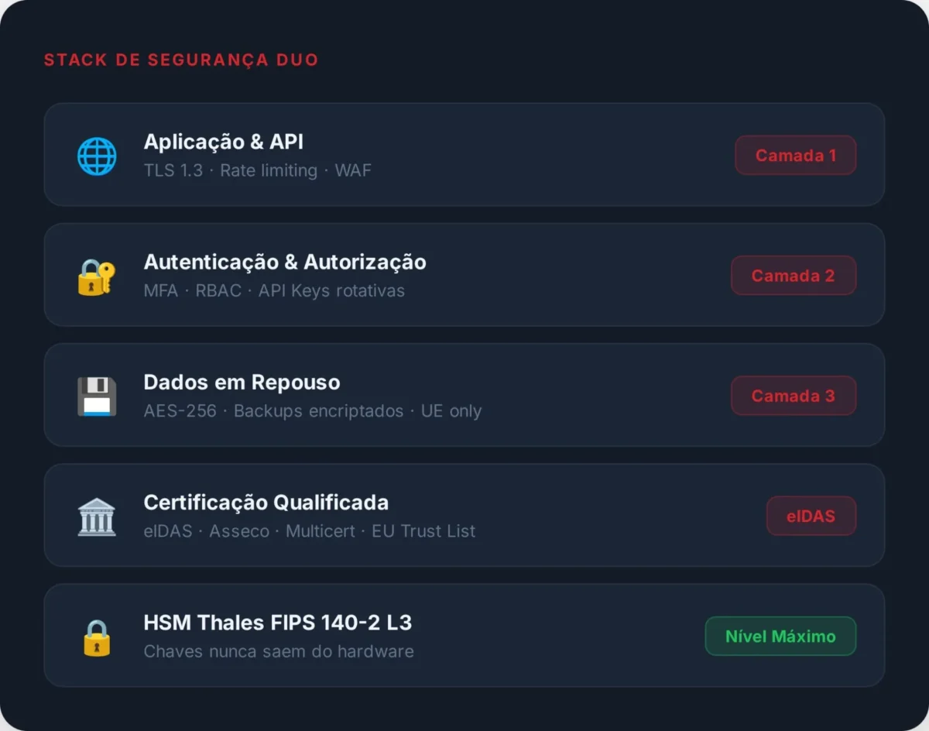Open the Certificação Qualificada panel
929x731 pixels.
[x=464, y=516]
